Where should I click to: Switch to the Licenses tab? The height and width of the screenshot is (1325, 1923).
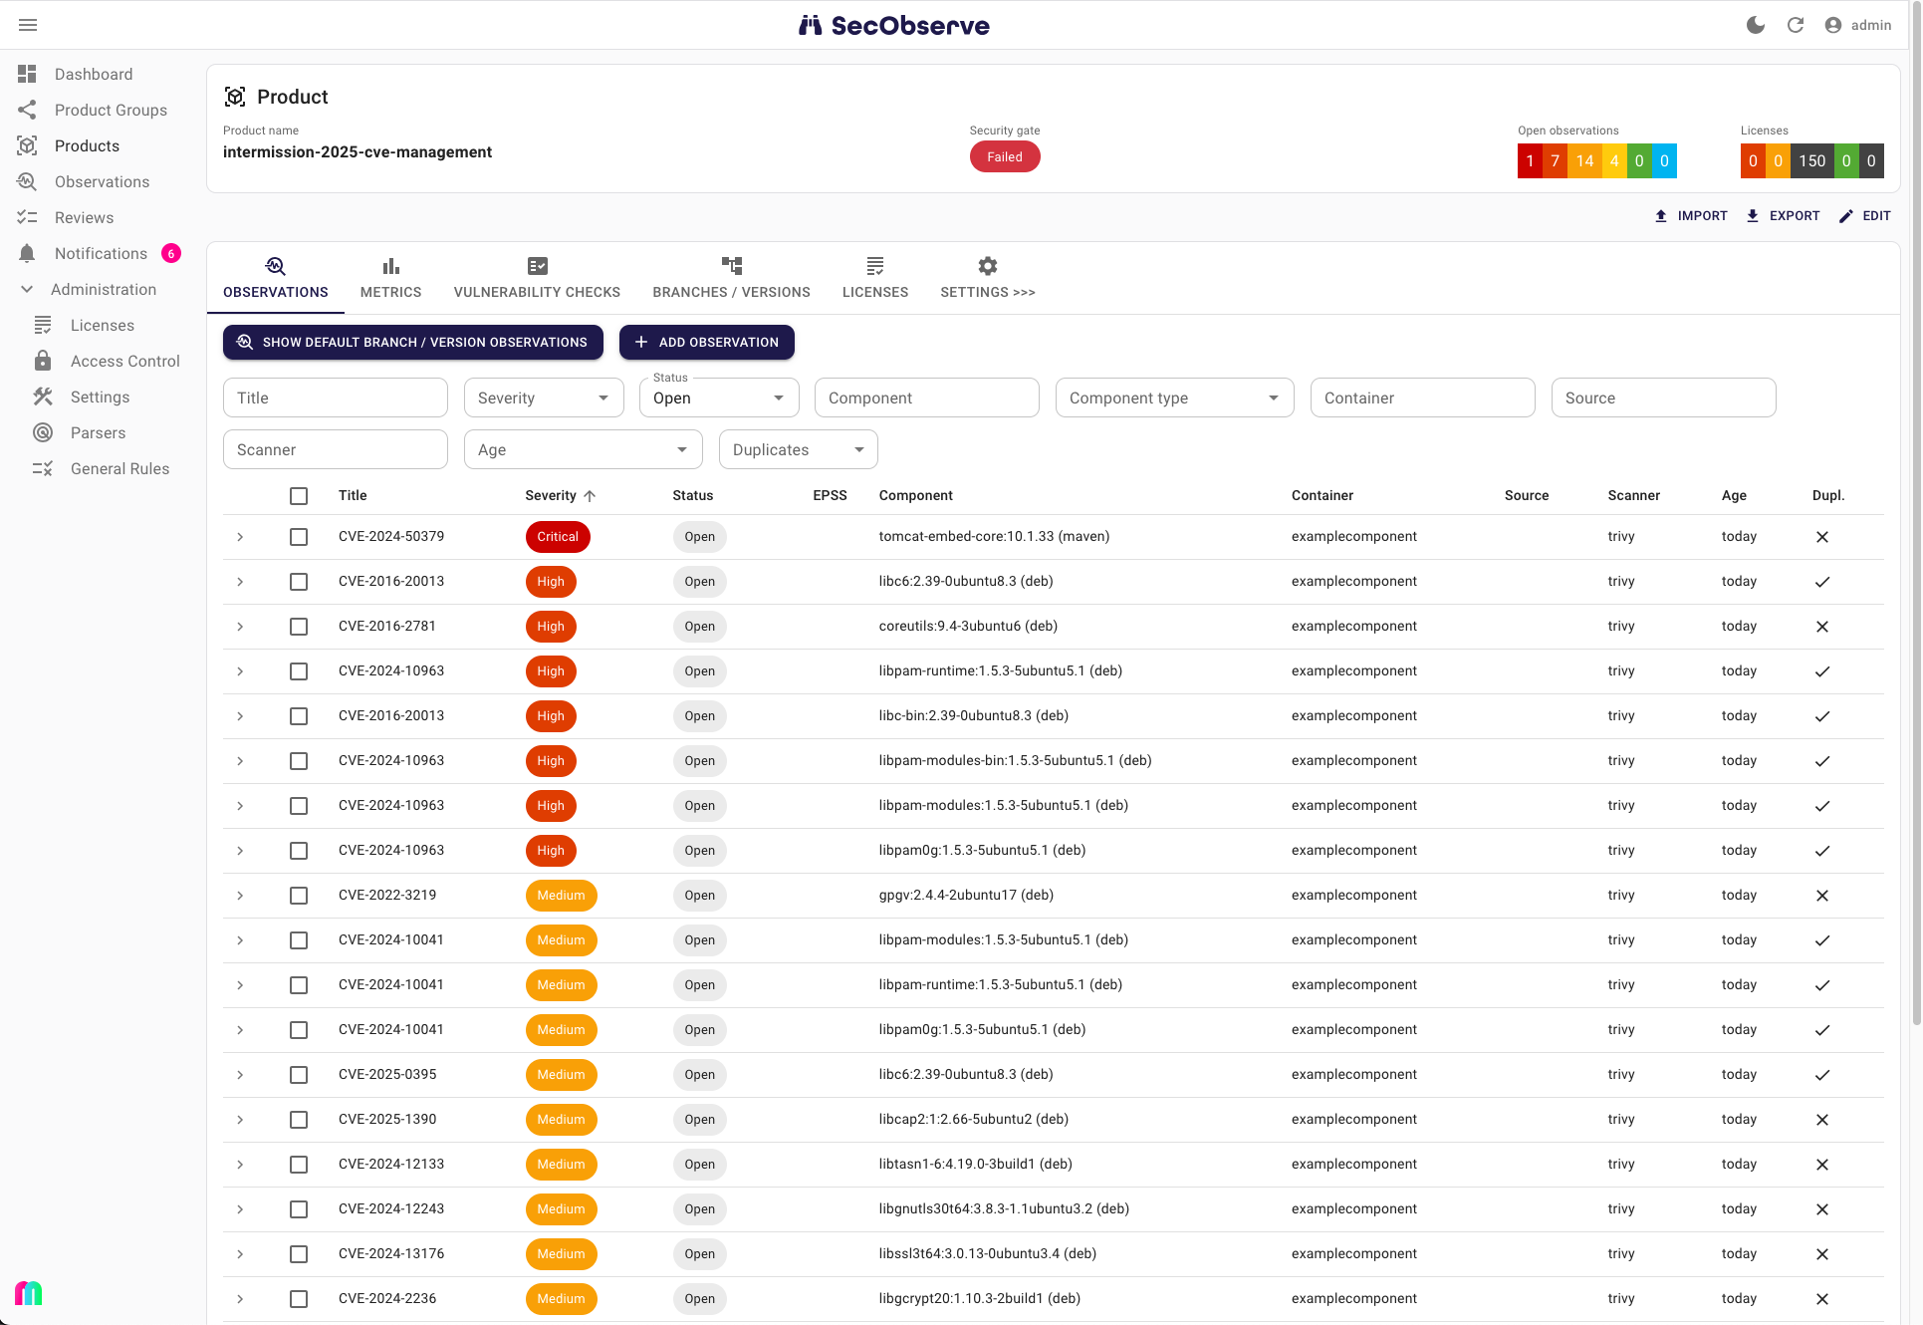(875, 278)
